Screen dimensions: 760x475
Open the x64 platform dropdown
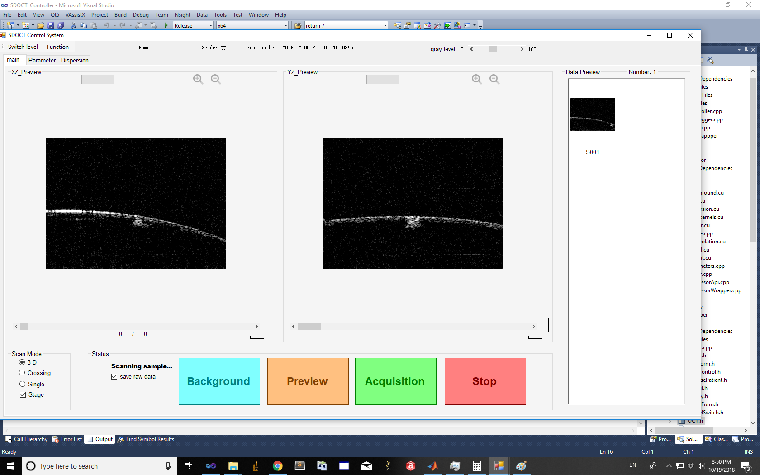coord(285,26)
